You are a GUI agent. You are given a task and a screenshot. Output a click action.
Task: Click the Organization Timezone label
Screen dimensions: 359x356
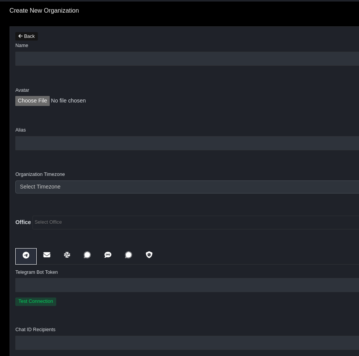[40, 174]
